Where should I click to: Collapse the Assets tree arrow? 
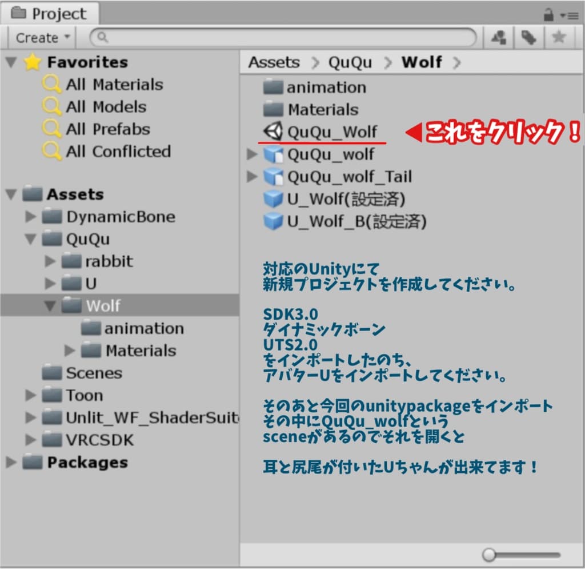point(11,194)
